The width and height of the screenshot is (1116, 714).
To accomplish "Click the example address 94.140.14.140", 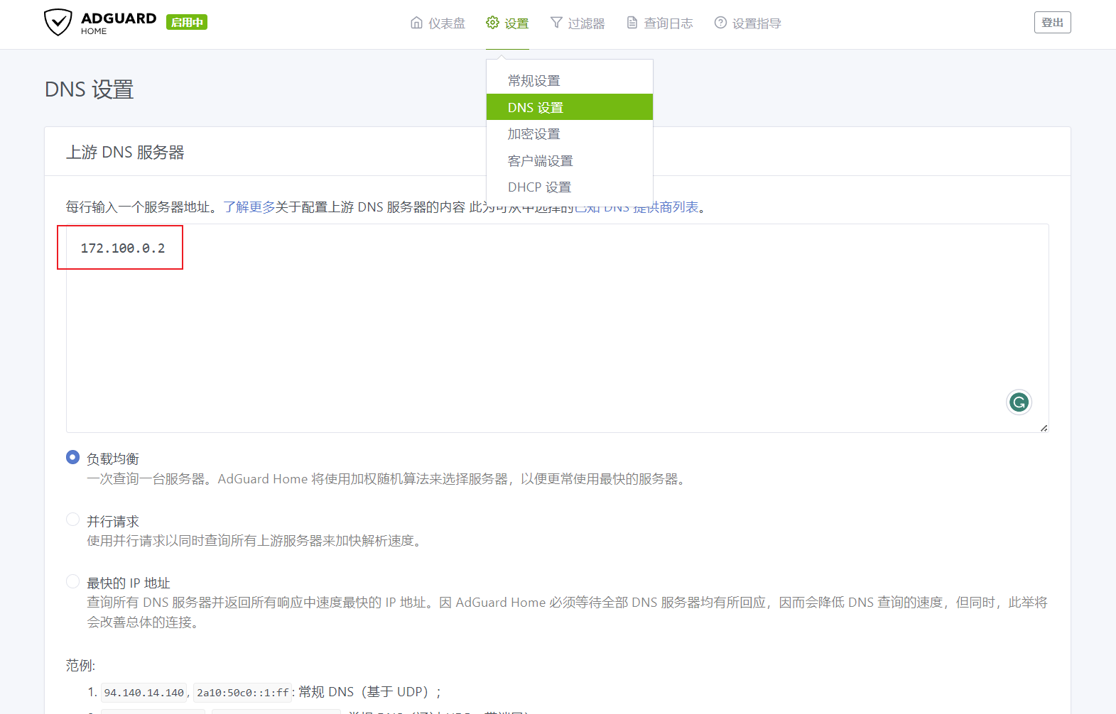I will point(144,693).
